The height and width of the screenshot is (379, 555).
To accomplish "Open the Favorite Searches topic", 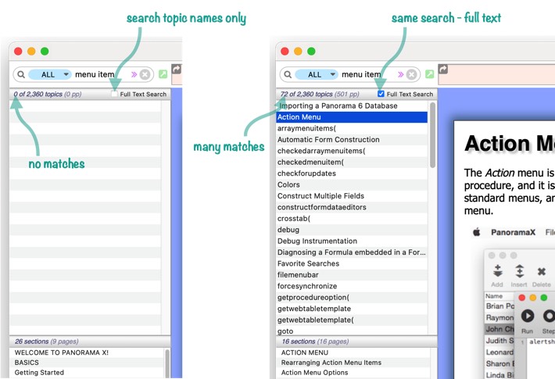I will point(352,263).
